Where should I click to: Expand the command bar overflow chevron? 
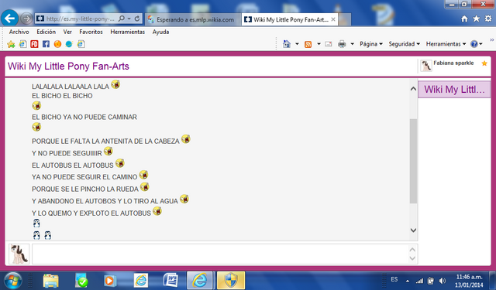(x=492, y=39)
